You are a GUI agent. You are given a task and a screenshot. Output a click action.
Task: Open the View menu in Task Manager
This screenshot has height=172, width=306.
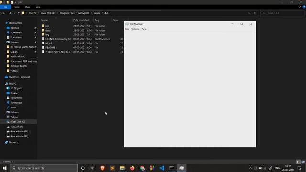pos(144,29)
